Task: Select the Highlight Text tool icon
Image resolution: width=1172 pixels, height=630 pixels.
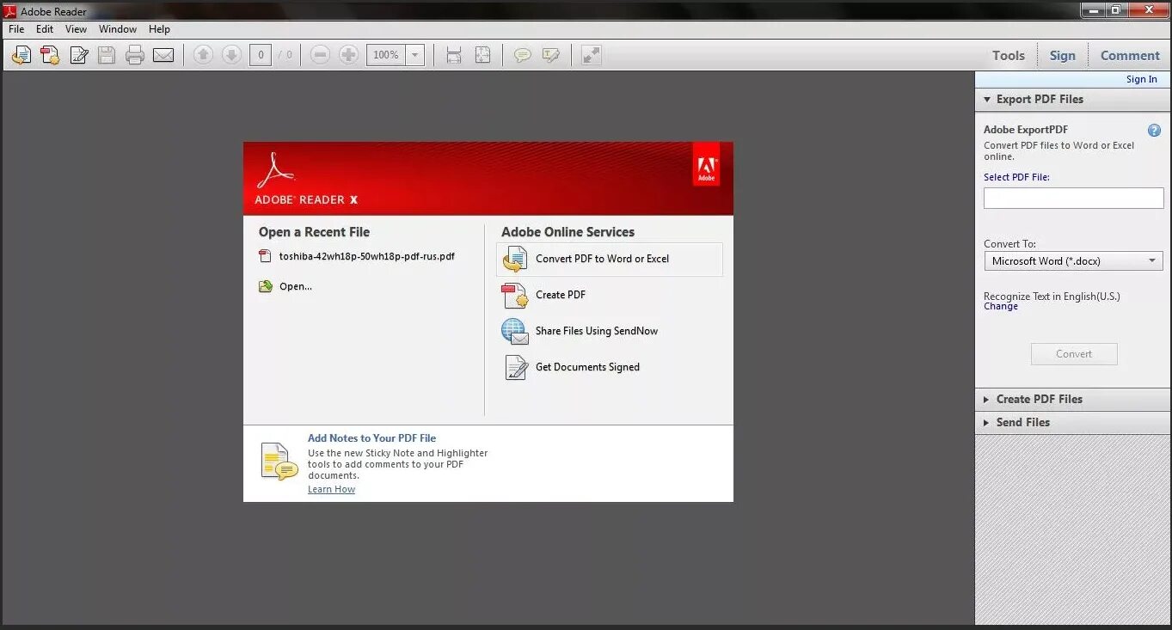Action: click(551, 55)
